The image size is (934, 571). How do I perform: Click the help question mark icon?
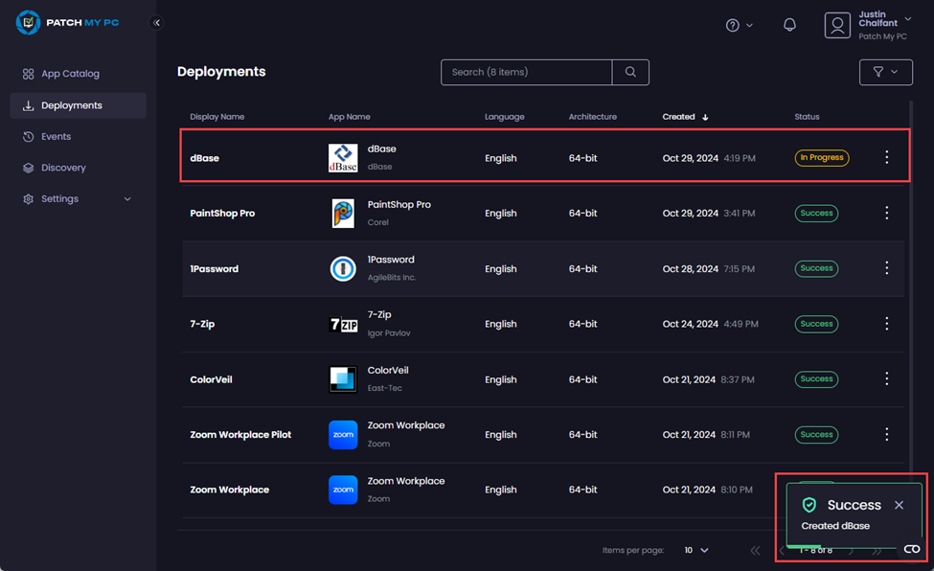(x=733, y=25)
